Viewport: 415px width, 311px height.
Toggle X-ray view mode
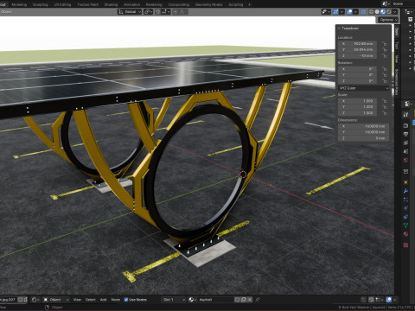point(364,11)
